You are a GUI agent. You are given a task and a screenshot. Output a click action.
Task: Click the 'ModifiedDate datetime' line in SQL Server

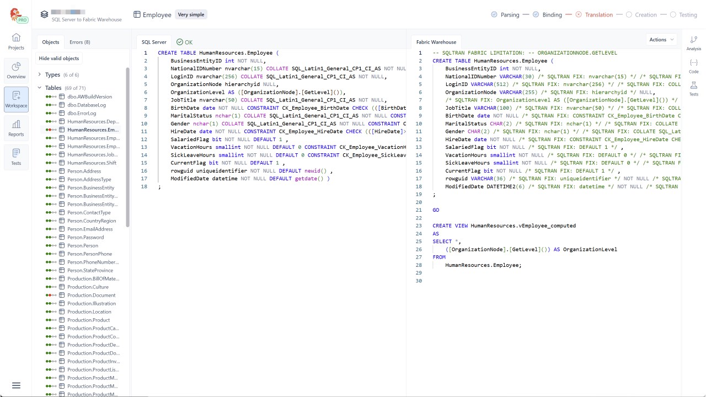(250, 179)
